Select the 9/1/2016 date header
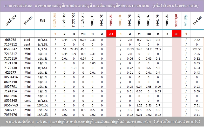The height and width of the screenshot is (127, 204). pyautogui.click(x=167, y=20)
